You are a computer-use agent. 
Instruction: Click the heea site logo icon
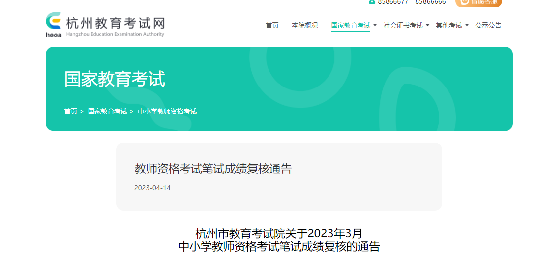coord(54,25)
